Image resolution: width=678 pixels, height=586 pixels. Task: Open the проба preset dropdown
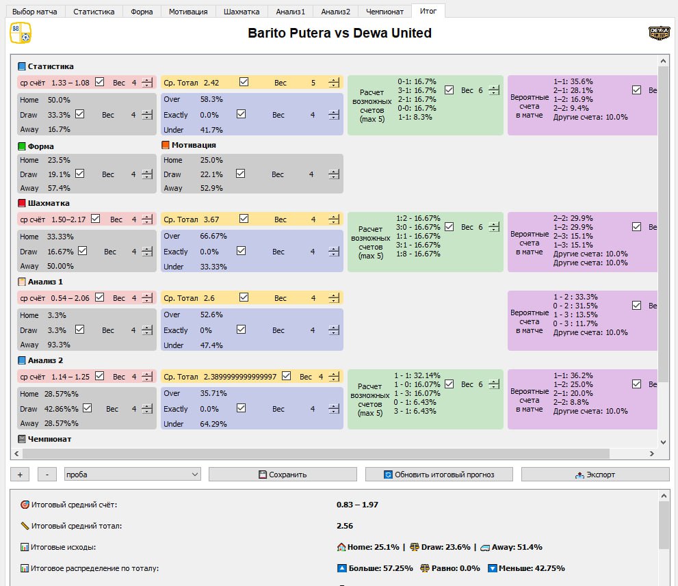(132, 474)
